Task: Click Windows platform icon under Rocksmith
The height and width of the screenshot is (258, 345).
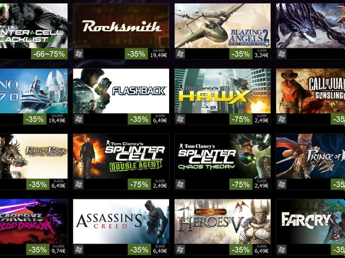Action: point(79,54)
